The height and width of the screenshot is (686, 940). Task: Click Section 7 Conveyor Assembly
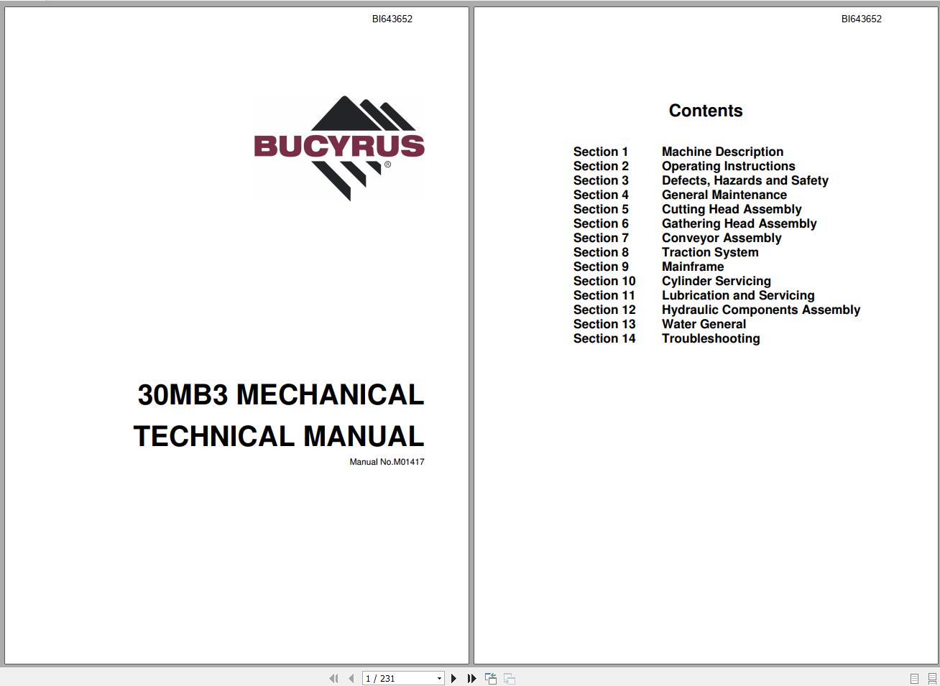click(677, 238)
